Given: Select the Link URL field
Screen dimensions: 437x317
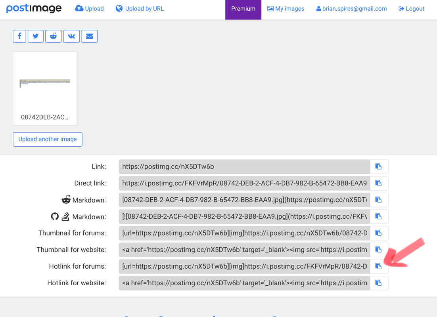Looking at the screenshot, I should pos(244,166).
